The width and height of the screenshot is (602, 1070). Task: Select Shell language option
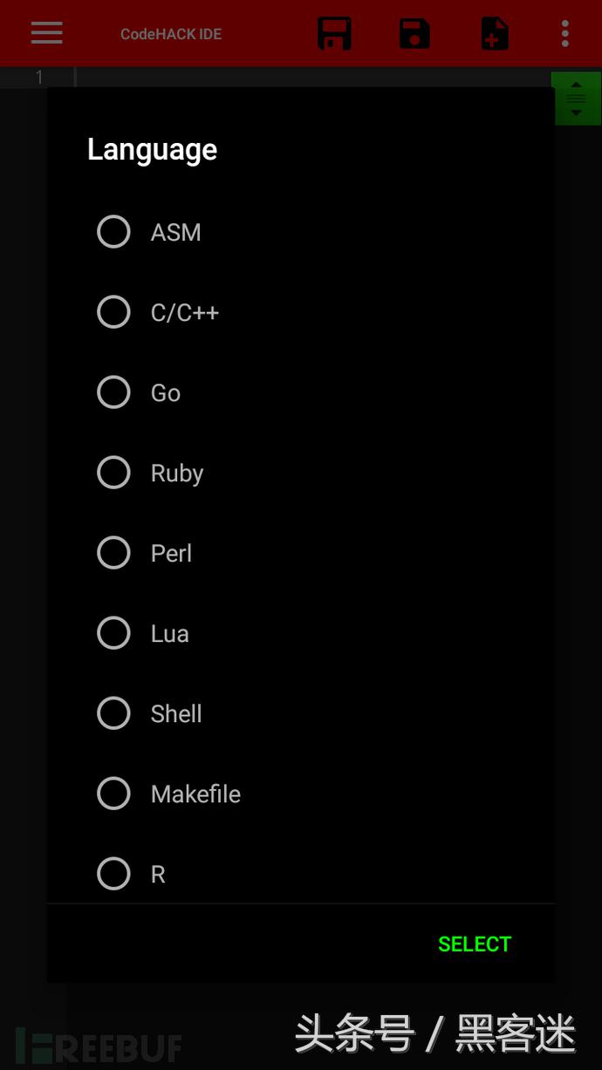pyautogui.click(x=113, y=713)
